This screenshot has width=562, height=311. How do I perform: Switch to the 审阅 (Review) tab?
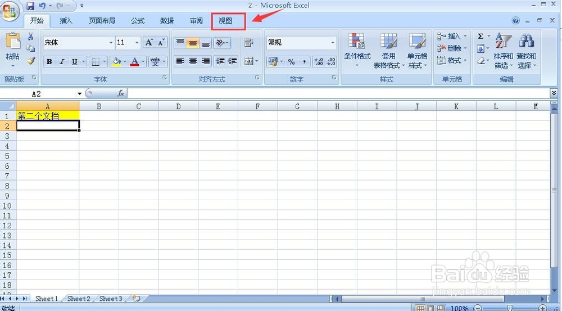point(196,21)
